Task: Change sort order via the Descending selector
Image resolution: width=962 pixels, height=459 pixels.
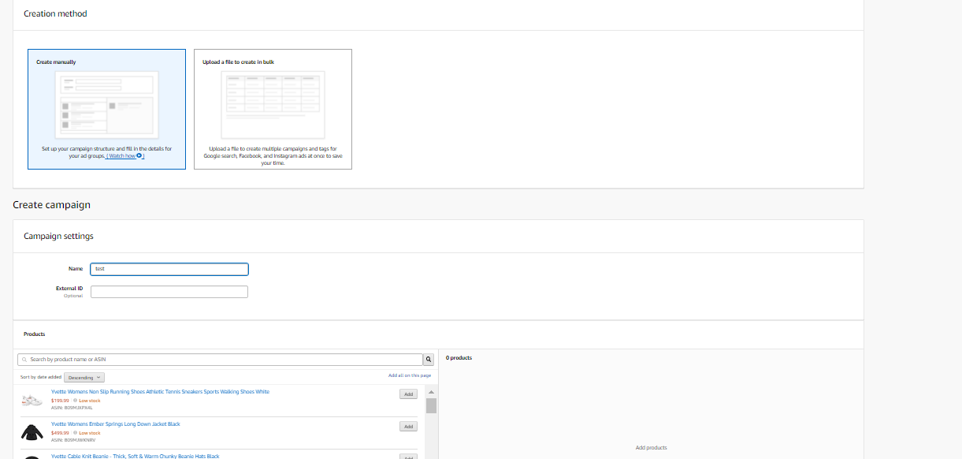Action: (x=84, y=377)
